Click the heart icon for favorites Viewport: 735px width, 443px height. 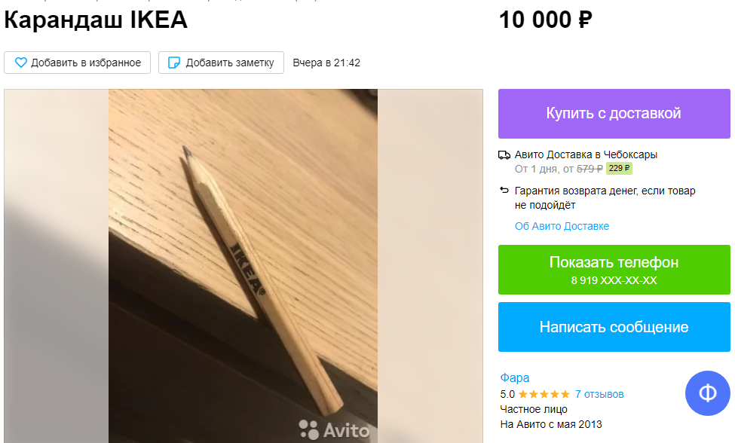coord(20,63)
